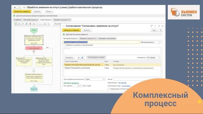
Task: Open the Ещё menu in the Согласование dialog
Action: [154, 30]
